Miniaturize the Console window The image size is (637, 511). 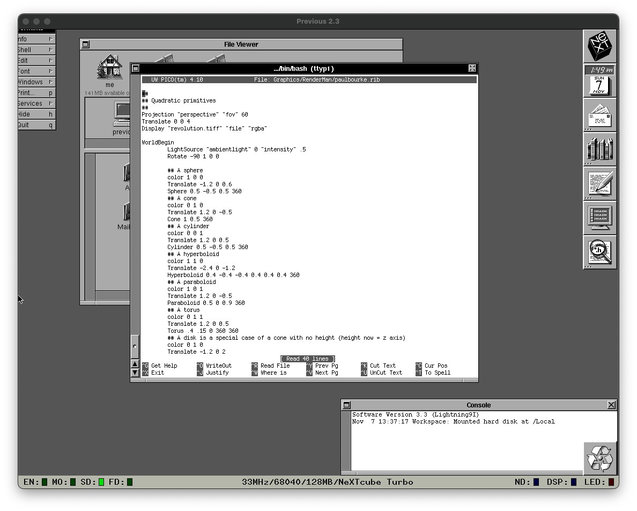click(x=346, y=405)
